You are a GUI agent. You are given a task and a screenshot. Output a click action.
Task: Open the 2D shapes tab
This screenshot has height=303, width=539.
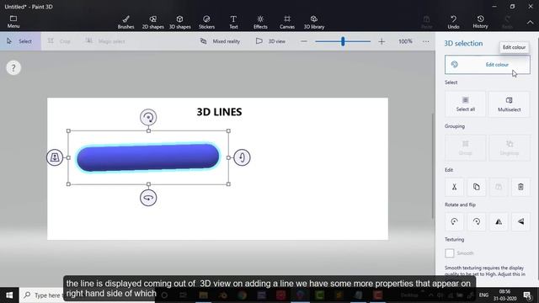[153, 22]
